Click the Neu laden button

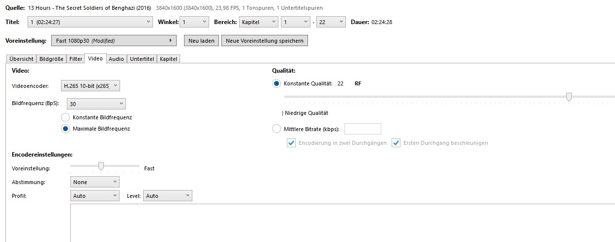(x=201, y=41)
